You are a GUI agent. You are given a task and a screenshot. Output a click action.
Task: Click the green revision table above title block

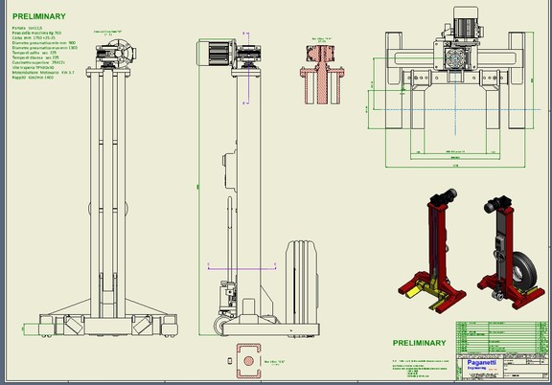502,337
